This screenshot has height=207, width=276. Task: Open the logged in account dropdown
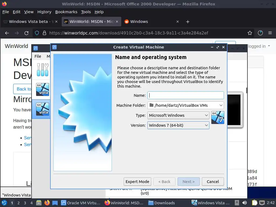[259, 46]
